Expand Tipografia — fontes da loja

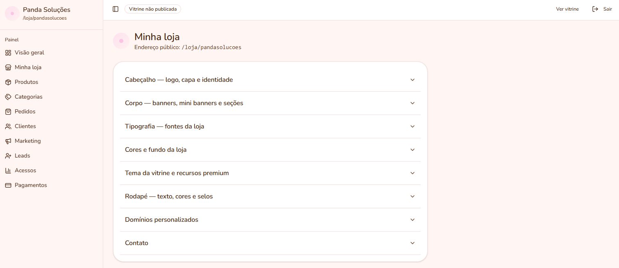click(270, 126)
